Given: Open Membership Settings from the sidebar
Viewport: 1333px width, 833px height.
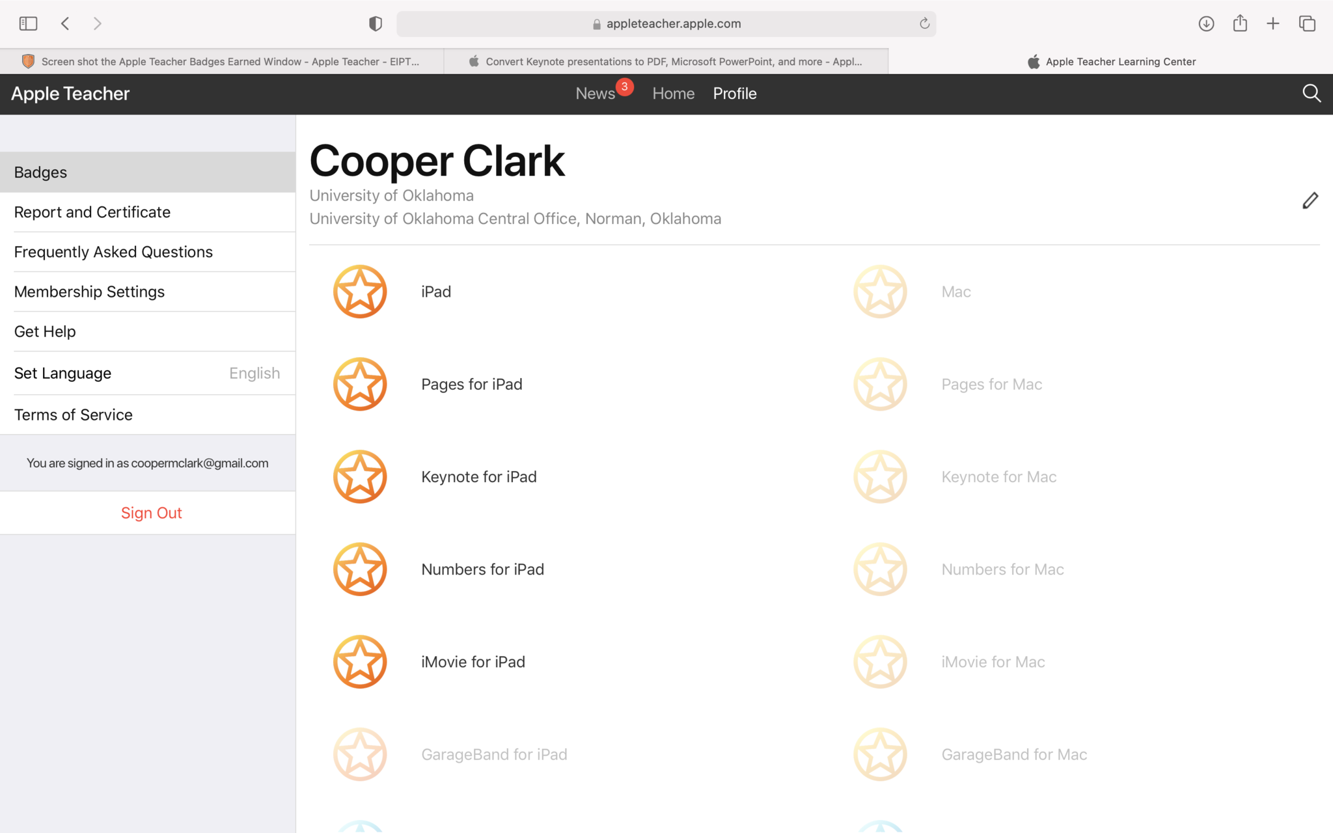Looking at the screenshot, I should click(89, 292).
